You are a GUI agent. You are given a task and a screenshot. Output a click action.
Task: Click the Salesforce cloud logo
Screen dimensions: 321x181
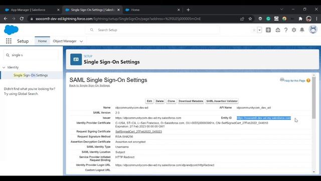click(11, 30)
